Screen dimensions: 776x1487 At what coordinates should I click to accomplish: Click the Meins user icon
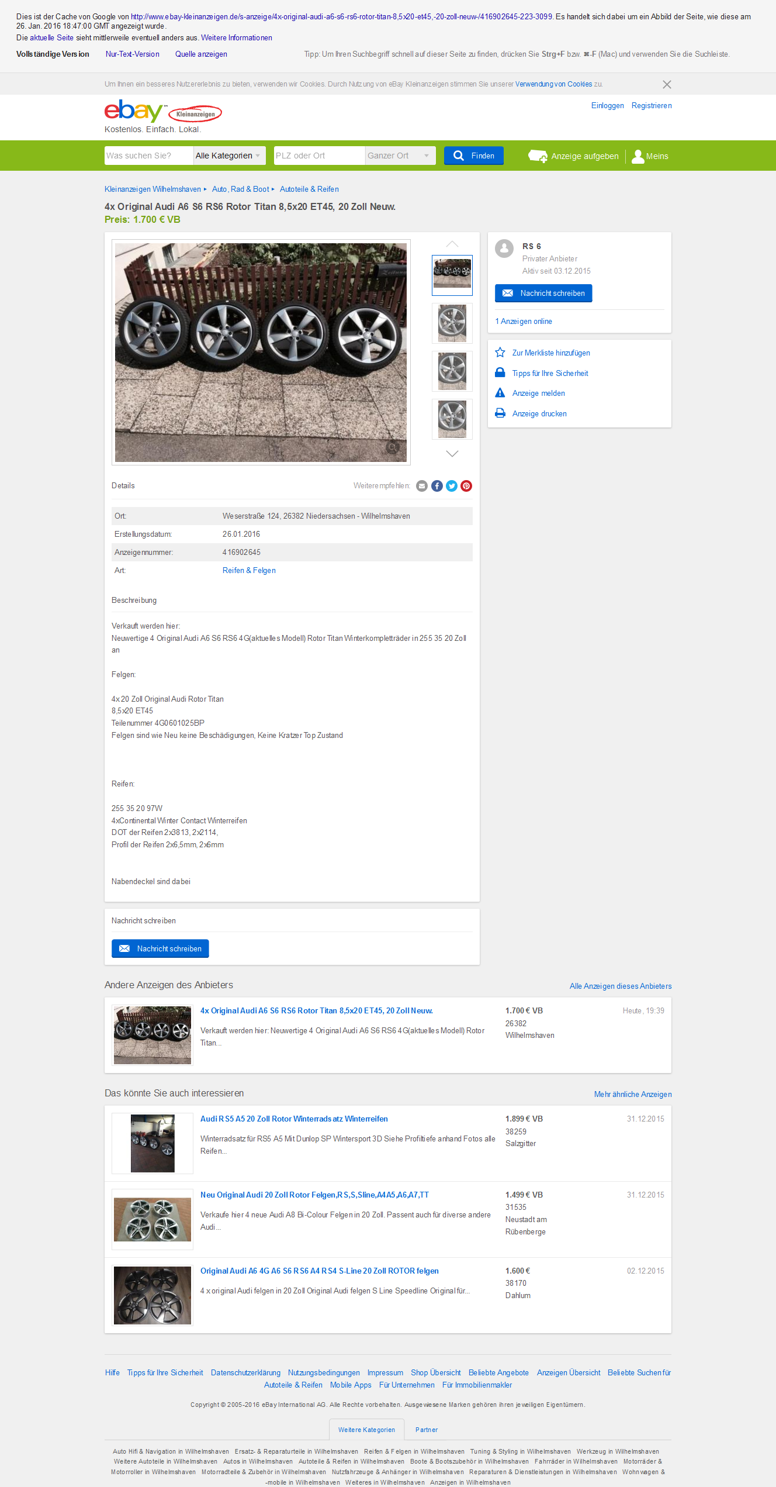coord(638,156)
